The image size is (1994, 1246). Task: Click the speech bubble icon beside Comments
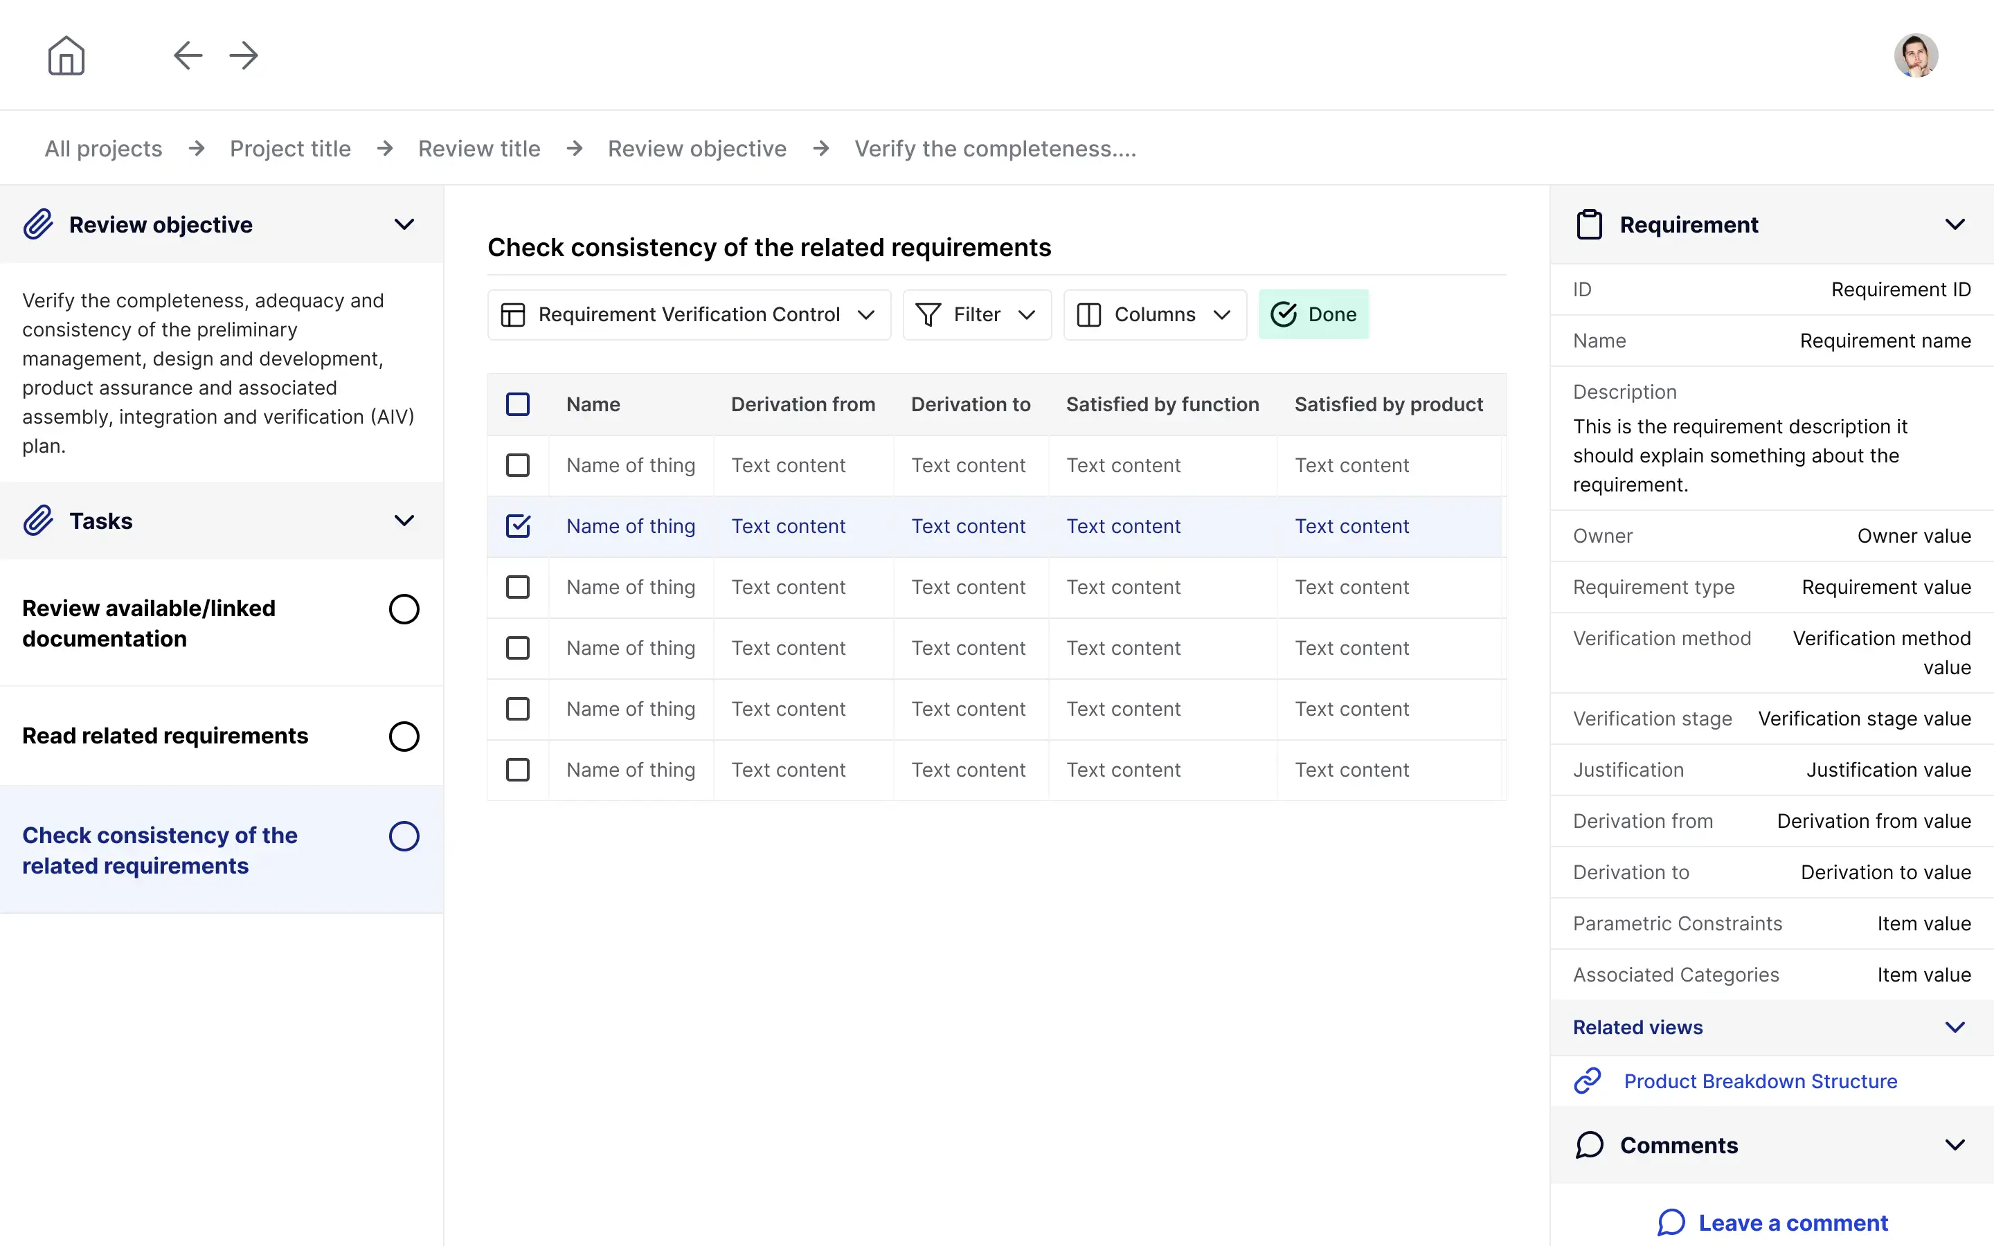(x=1590, y=1145)
